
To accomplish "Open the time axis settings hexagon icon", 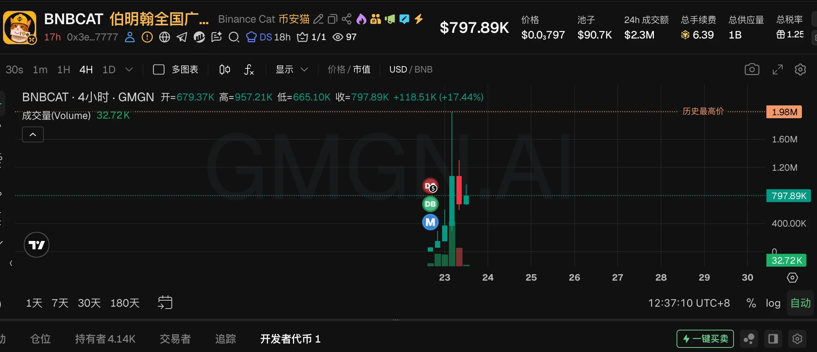I will pos(792,278).
